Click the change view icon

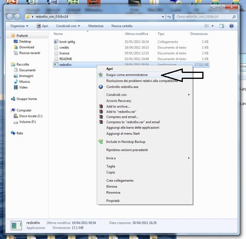pyautogui.click(x=207, y=26)
